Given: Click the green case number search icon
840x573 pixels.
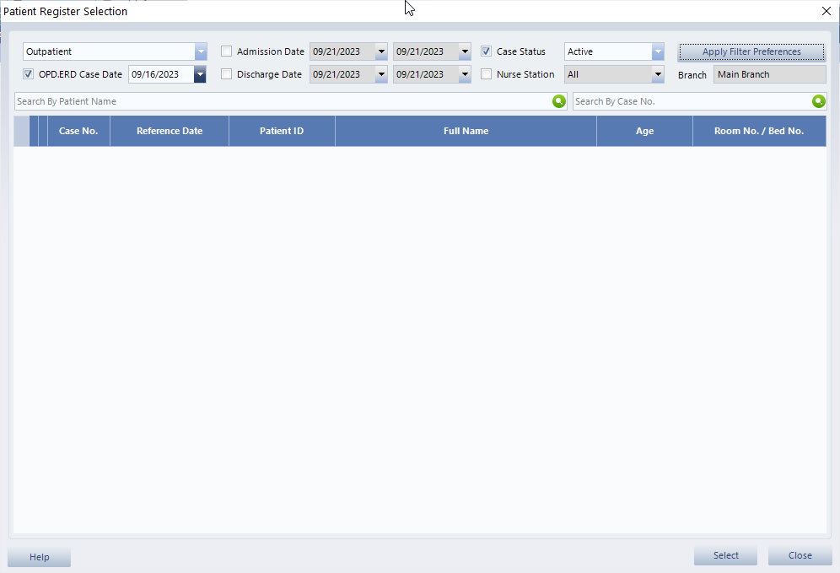Looking at the screenshot, I should click(818, 101).
